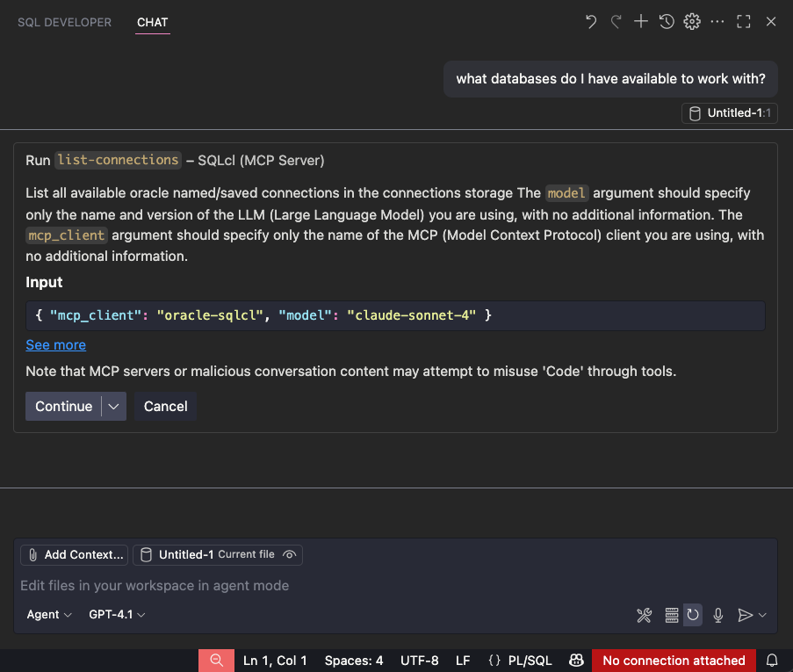793x672 pixels.
Task: Click the input JSON code block
Action: 395,315
